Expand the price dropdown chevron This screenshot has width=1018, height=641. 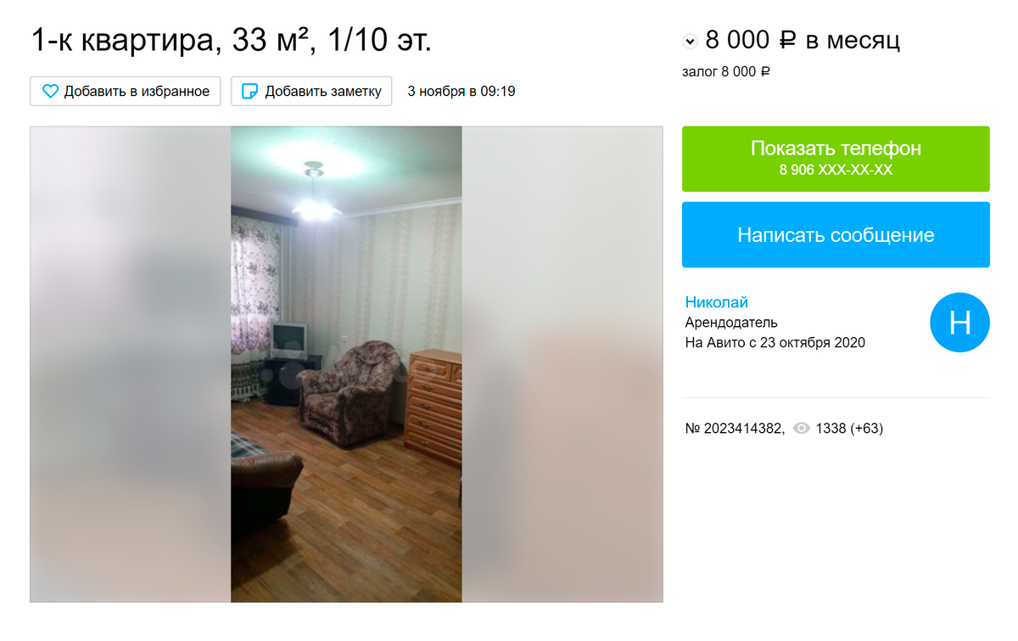[690, 41]
